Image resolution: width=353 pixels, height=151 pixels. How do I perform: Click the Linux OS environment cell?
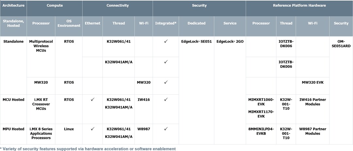[x=69, y=129]
